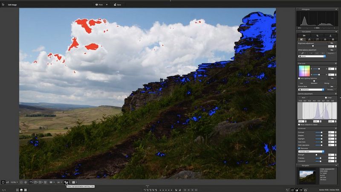Collapse the Gamma adjustment section

pos(336,94)
